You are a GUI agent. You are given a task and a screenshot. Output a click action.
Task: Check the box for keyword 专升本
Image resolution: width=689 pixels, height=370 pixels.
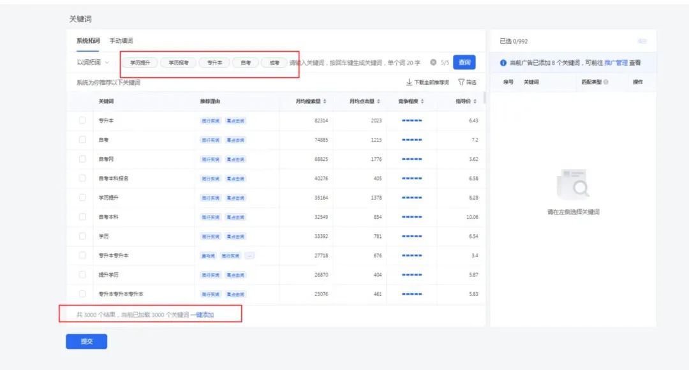coord(82,120)
